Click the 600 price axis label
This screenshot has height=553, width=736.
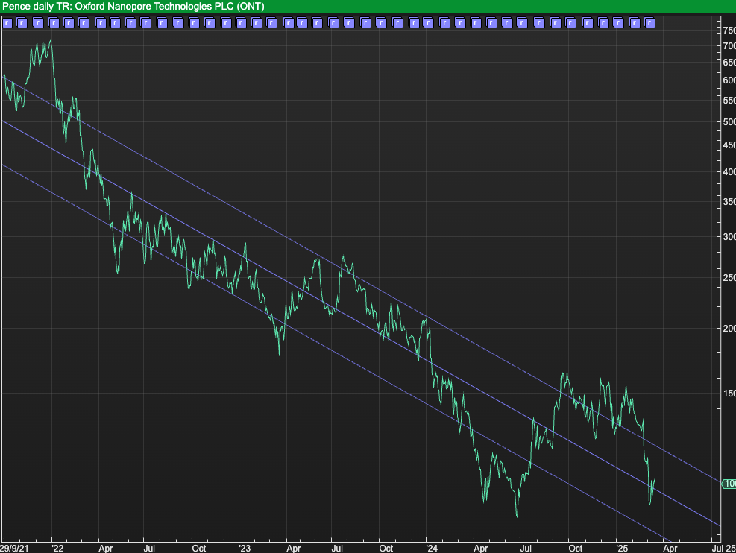(729, 80)
